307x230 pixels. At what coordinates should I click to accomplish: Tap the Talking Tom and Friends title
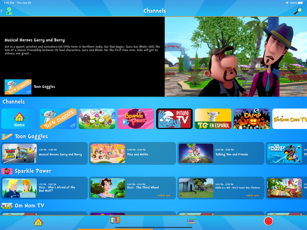click(x=232, y=154)
